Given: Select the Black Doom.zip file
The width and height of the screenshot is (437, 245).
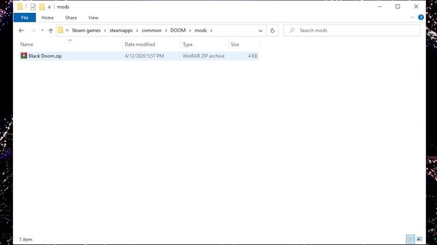Looking at the screenshot, I should [x=139, y=56].
